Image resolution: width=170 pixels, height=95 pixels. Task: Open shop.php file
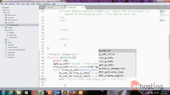coord(11,57)
